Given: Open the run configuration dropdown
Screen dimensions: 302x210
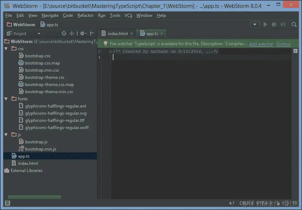Looking at the screenshot, I should click(255, 25).
